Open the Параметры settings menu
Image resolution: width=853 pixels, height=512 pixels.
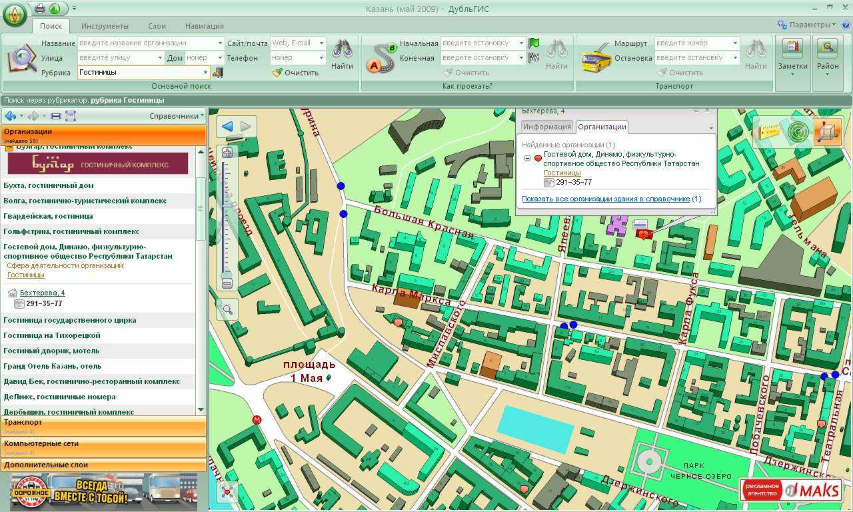806,25
